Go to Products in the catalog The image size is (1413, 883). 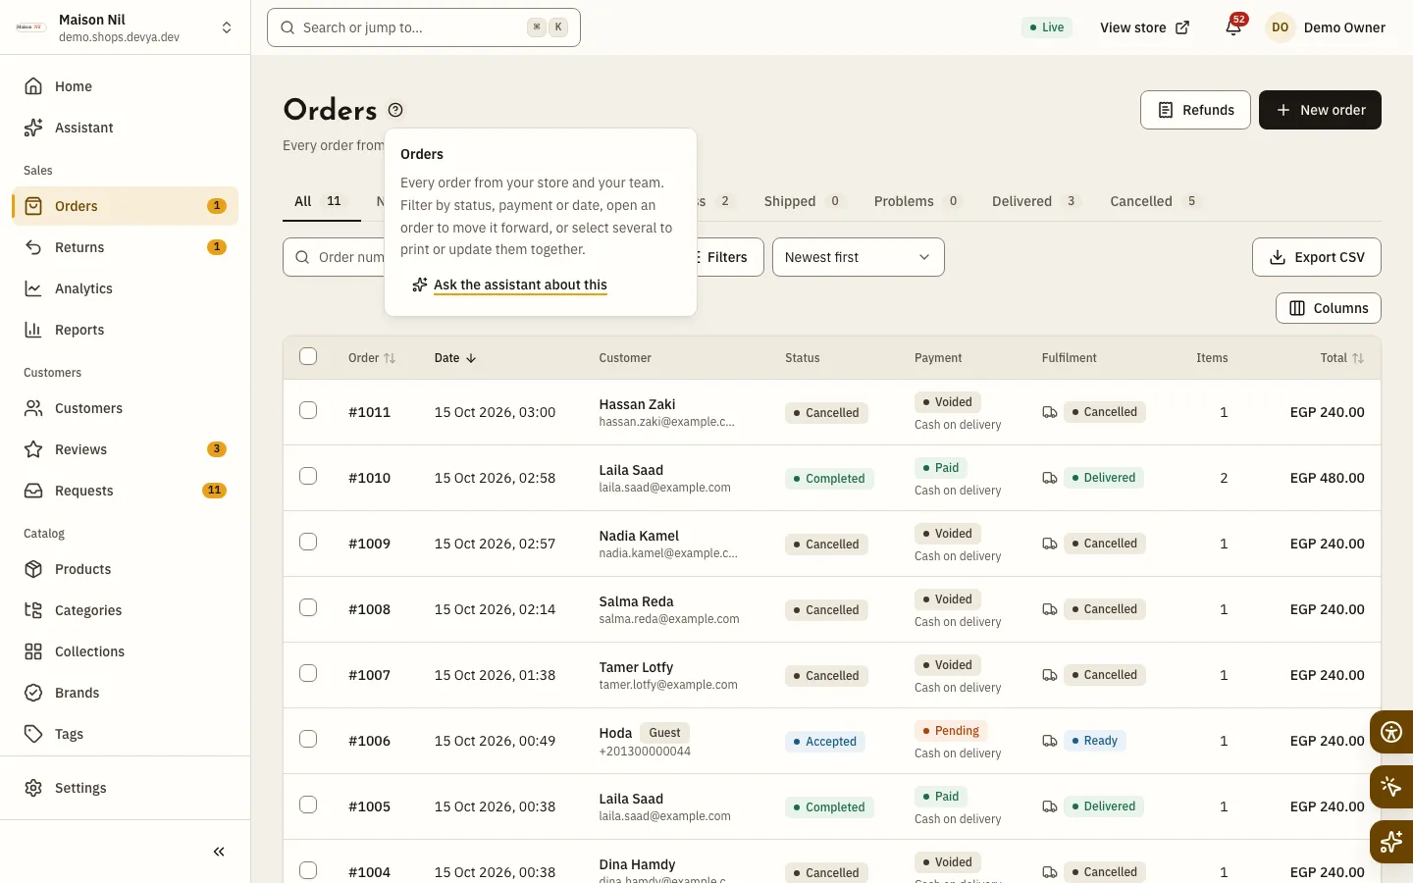click(x=125, y=569)
